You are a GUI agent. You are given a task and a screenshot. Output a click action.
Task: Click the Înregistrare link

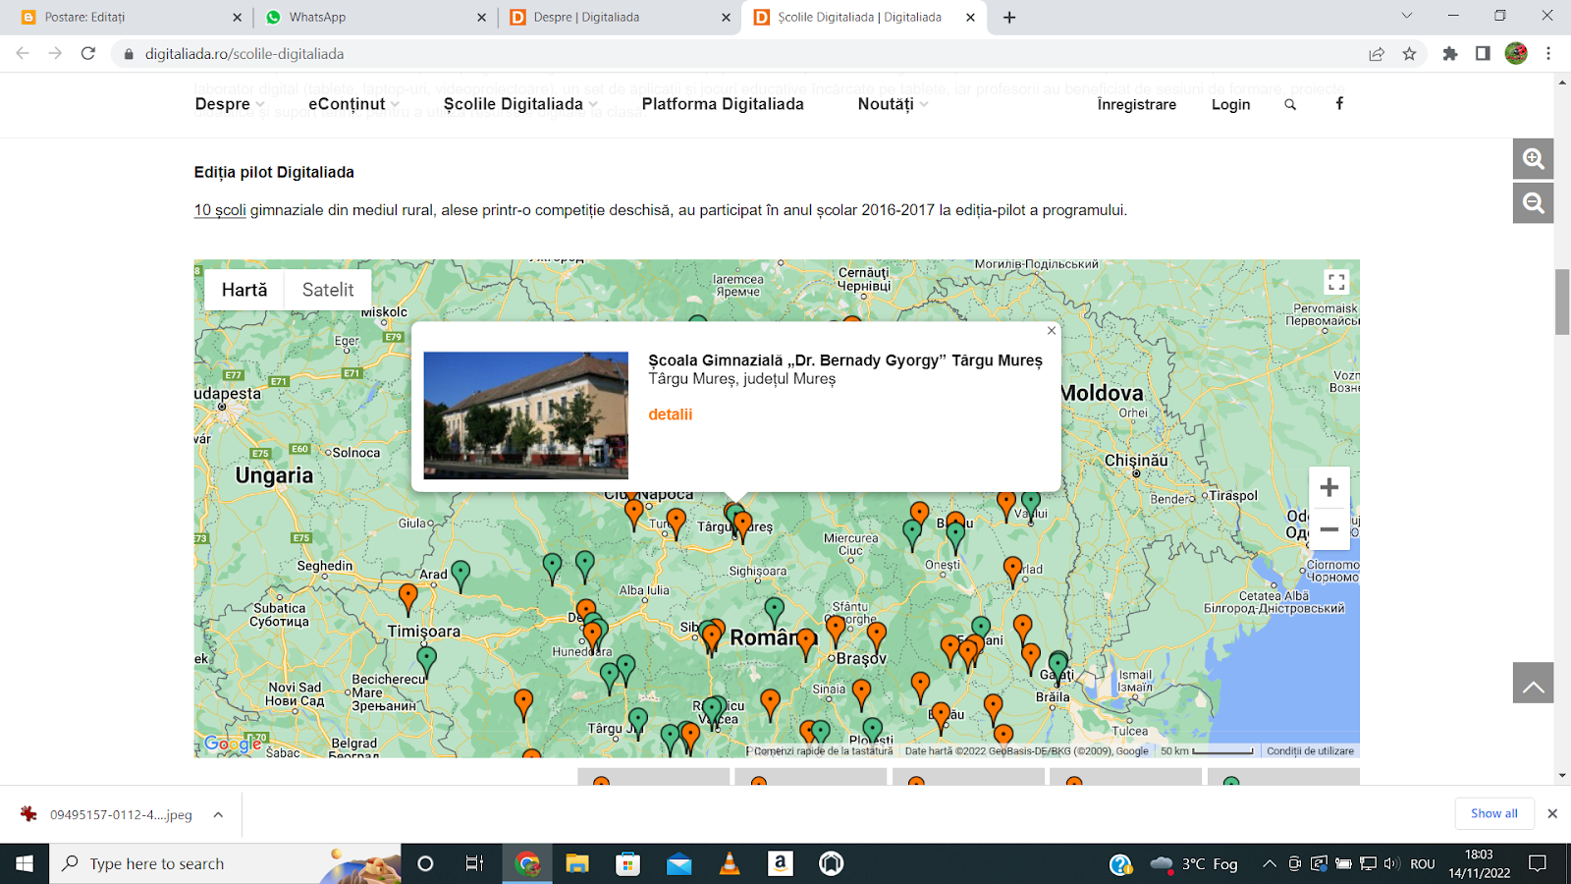click(x=1136, y=104)
